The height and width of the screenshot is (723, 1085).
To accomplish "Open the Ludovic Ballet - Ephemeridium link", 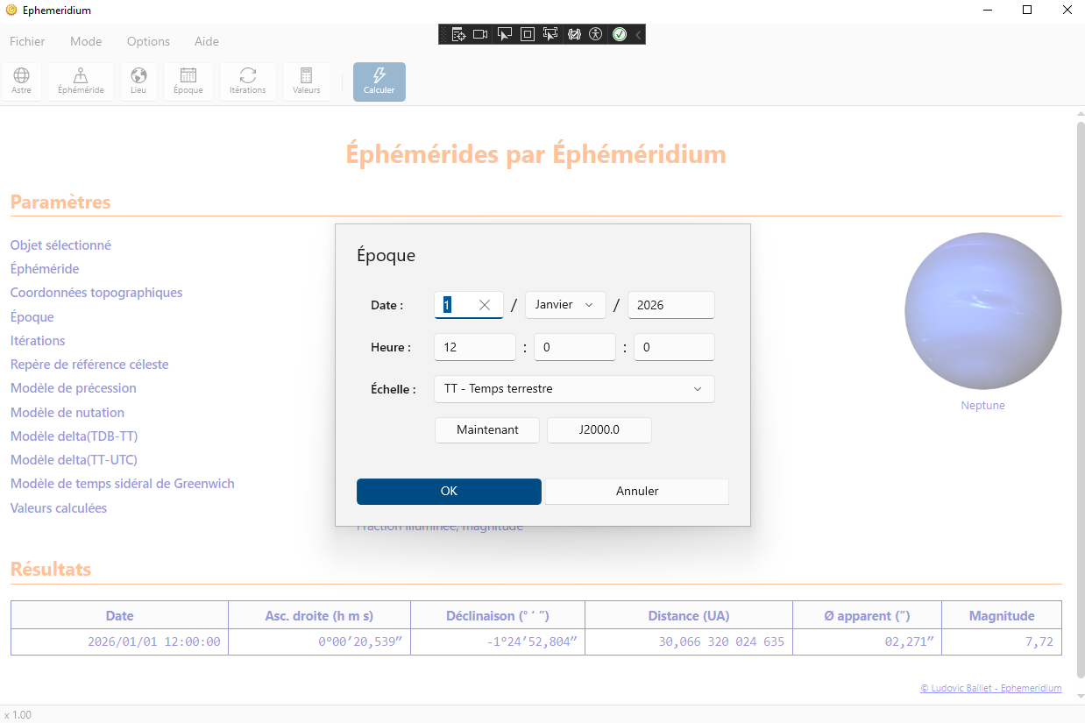I will [990, 689].
